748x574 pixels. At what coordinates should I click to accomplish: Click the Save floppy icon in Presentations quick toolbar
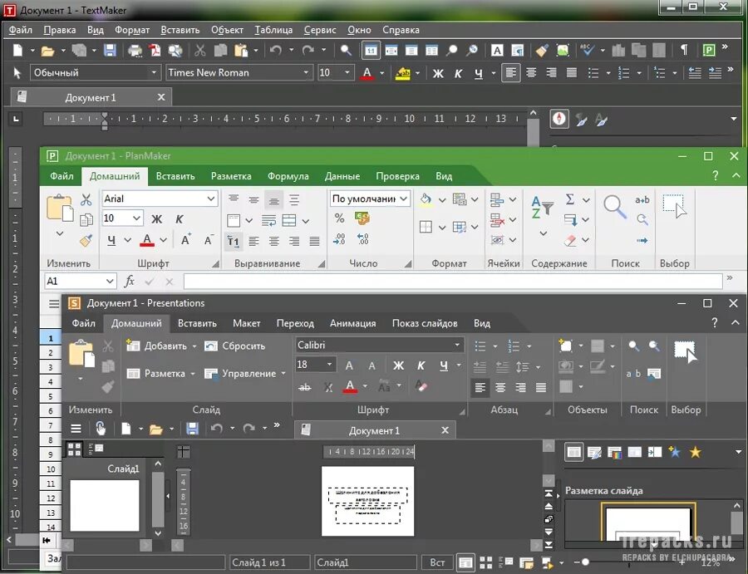point(192,429)
